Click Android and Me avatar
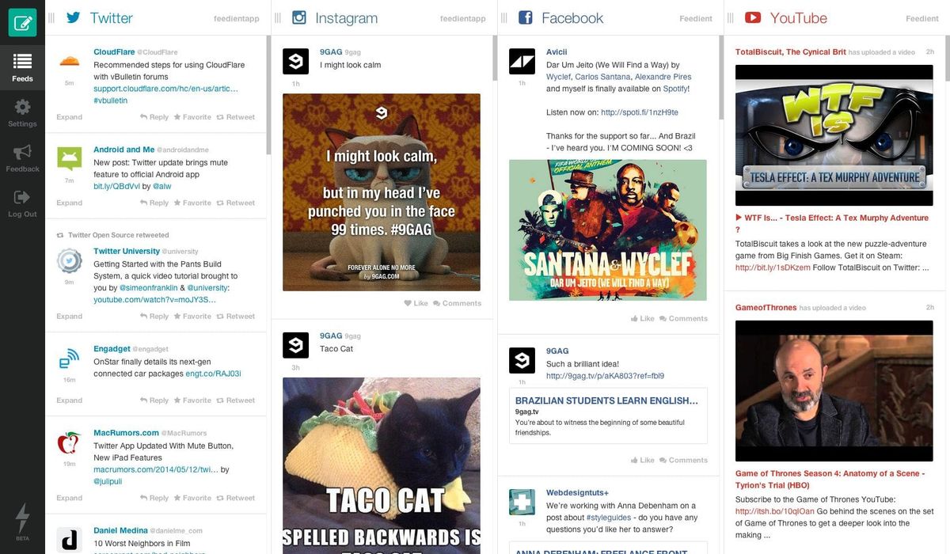 coord(70,158)
